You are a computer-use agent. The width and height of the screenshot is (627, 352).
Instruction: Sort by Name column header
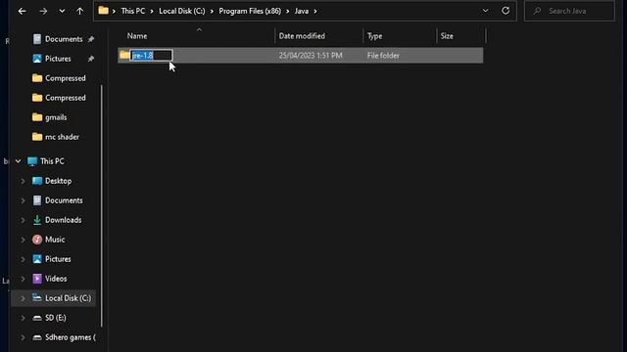(x=137, y=36)
